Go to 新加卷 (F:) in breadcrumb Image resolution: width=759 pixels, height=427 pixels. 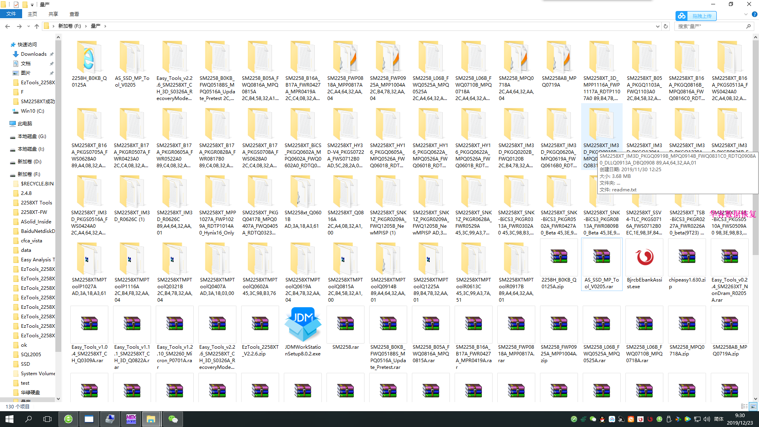[70, 26]
